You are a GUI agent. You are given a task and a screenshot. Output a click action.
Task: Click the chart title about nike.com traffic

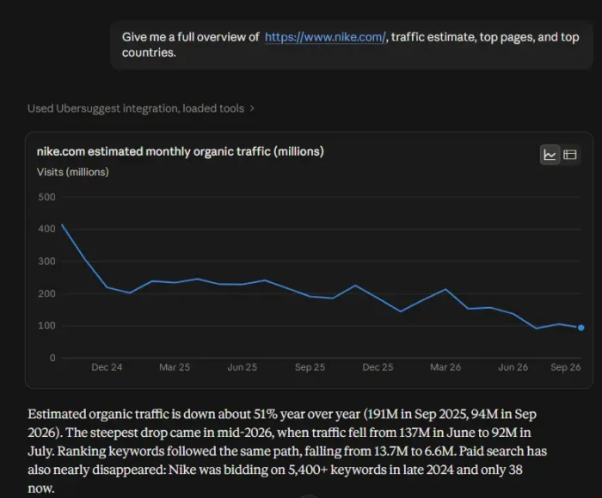pos(181,151)
